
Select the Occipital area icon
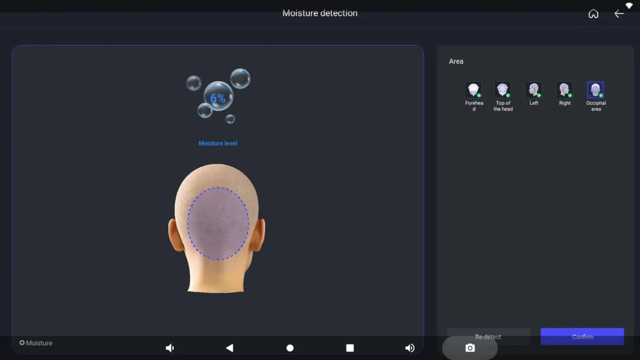(596, 90)
